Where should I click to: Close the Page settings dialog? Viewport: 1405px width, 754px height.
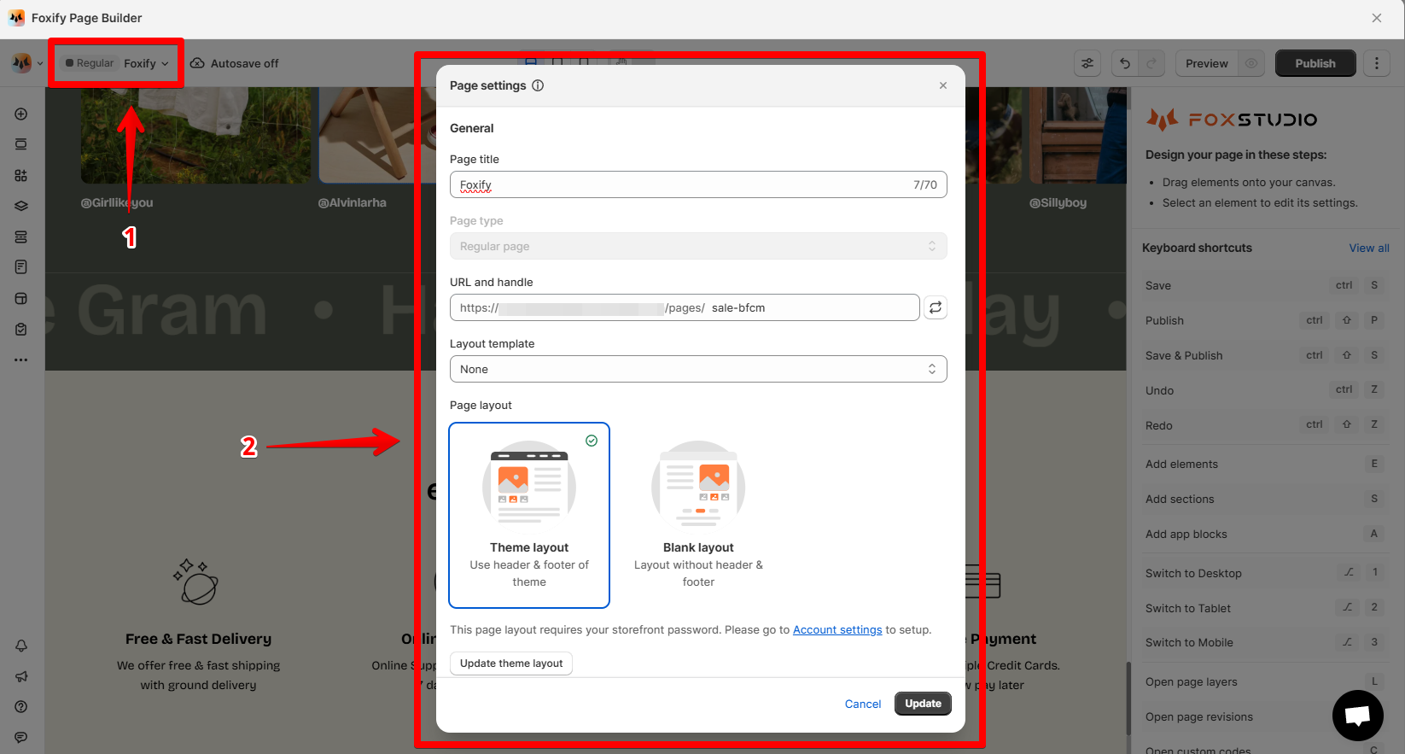point(943,85)
